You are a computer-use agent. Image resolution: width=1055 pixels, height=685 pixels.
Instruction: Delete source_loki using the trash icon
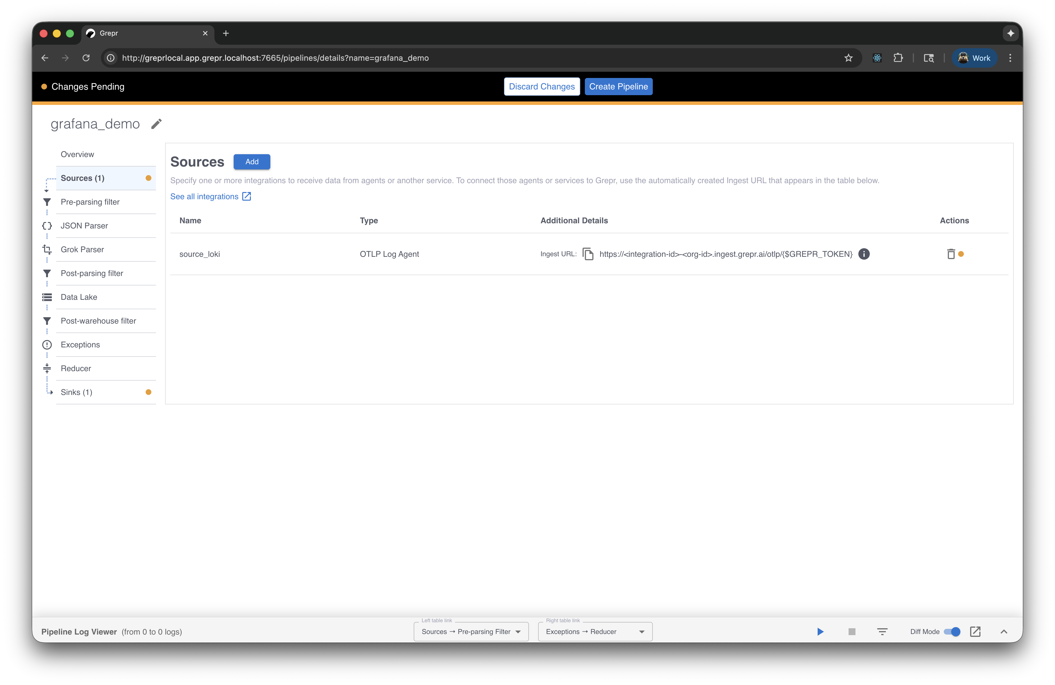(950, 254)
